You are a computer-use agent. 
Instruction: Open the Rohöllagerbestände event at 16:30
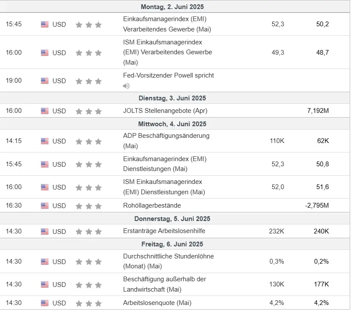(152, 205)
